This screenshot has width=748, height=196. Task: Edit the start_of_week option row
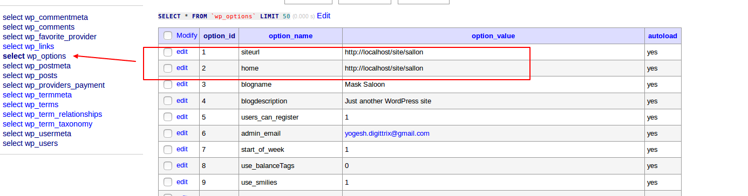(x=182, y=149)
